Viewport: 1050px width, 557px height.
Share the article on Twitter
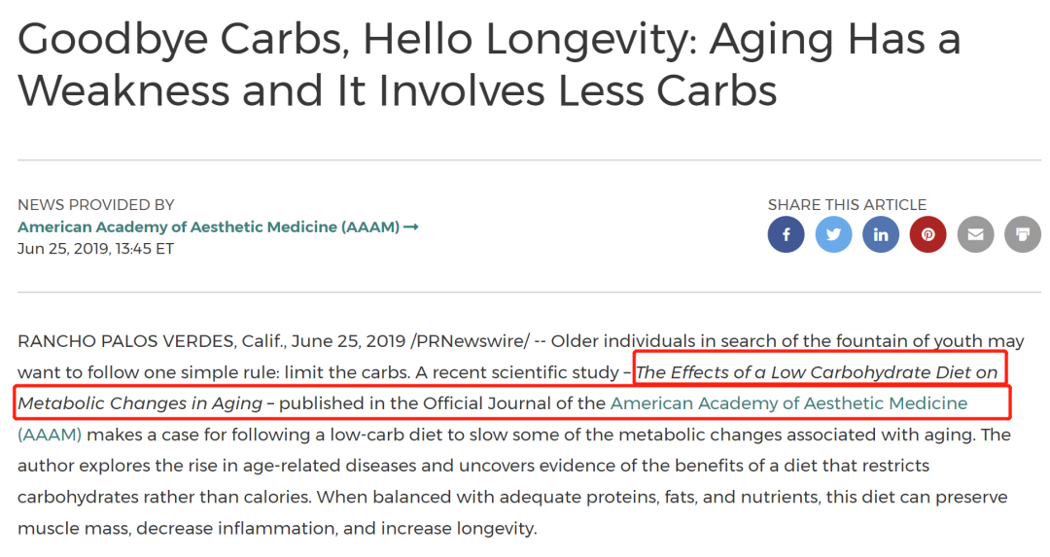click(x=834, y=234)
